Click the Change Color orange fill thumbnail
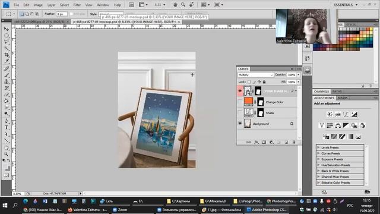This screenshot has height=214, width=380. 248,102
